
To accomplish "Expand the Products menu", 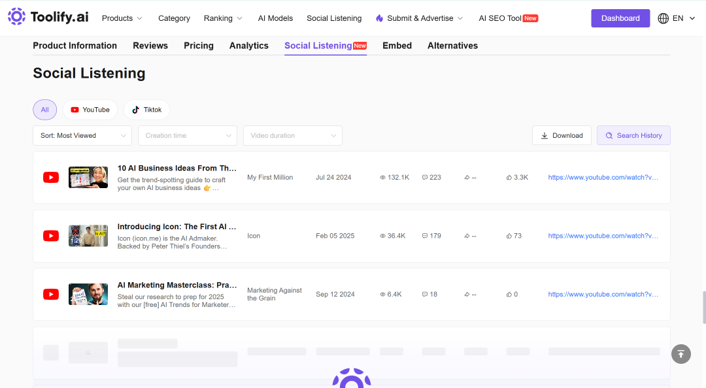I will 122,18.
